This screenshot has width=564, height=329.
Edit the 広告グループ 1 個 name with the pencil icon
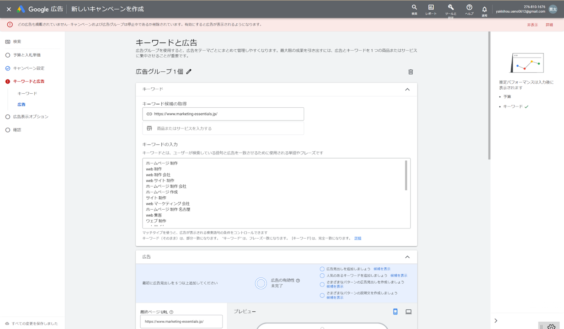(x=189, y=71)
